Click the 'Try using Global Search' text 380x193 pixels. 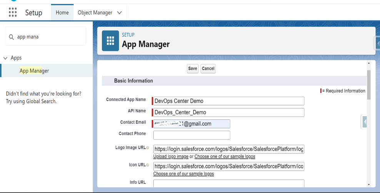coord(31,101)
